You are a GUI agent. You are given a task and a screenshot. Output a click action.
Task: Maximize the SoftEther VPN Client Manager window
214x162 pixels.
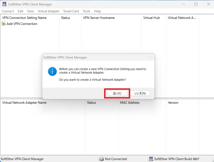(196, 4)
